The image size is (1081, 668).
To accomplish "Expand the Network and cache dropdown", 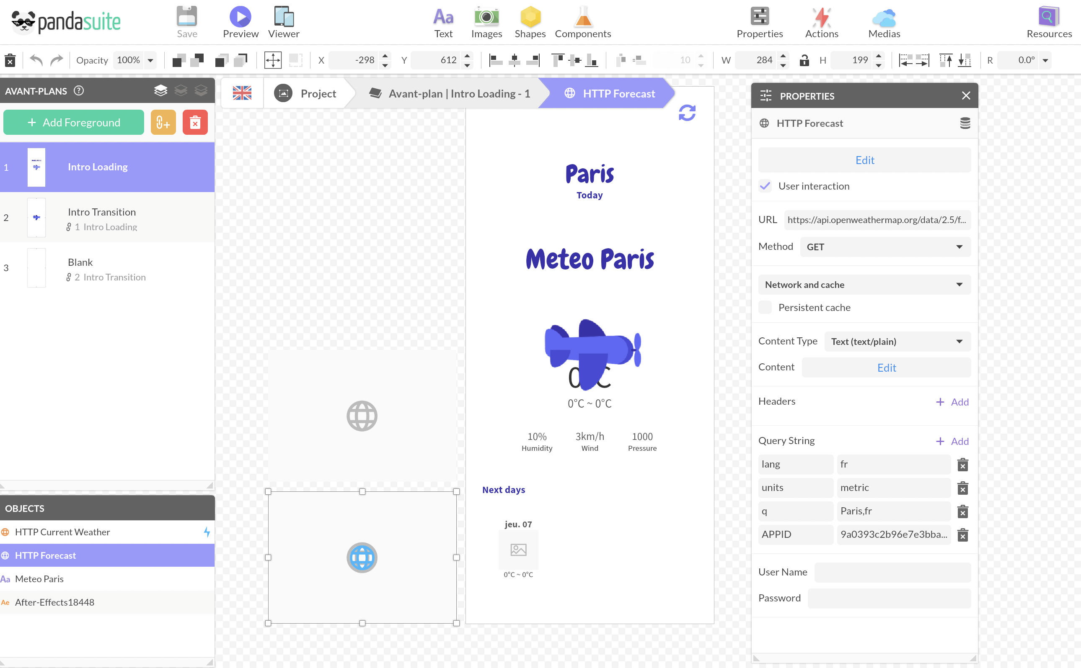I will (x=864, y=285).
